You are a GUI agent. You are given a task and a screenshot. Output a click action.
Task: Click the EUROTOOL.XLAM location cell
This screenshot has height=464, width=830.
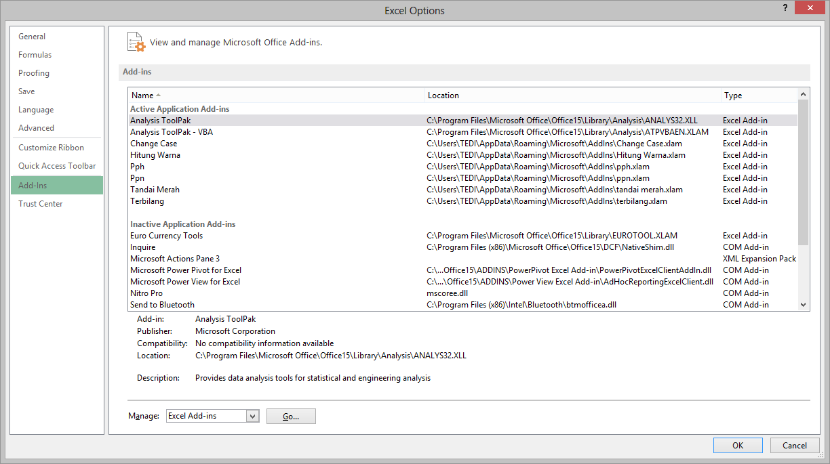pos(552,236)
